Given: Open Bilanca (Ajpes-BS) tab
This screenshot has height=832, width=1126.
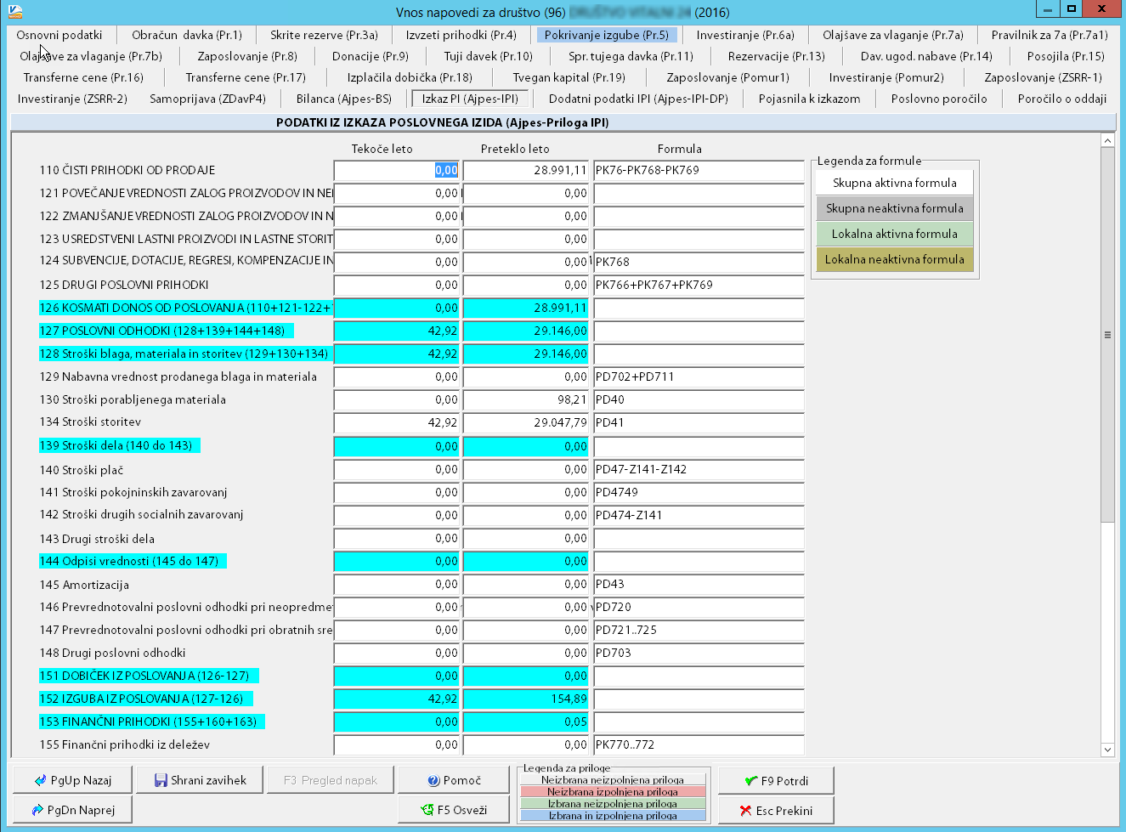Looking at the screenshot, I should (344, 99).
